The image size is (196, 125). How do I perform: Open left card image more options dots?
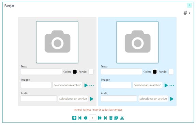click(92, 85)
